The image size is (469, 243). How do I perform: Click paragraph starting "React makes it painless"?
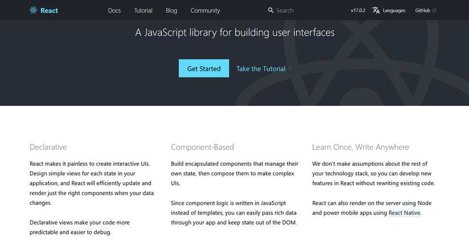click(x=92, y=183)
